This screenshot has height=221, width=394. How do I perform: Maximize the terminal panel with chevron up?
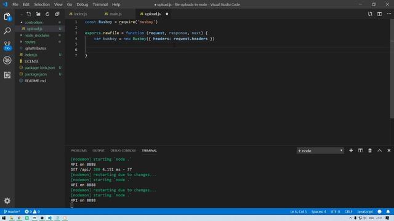[379, 150]
